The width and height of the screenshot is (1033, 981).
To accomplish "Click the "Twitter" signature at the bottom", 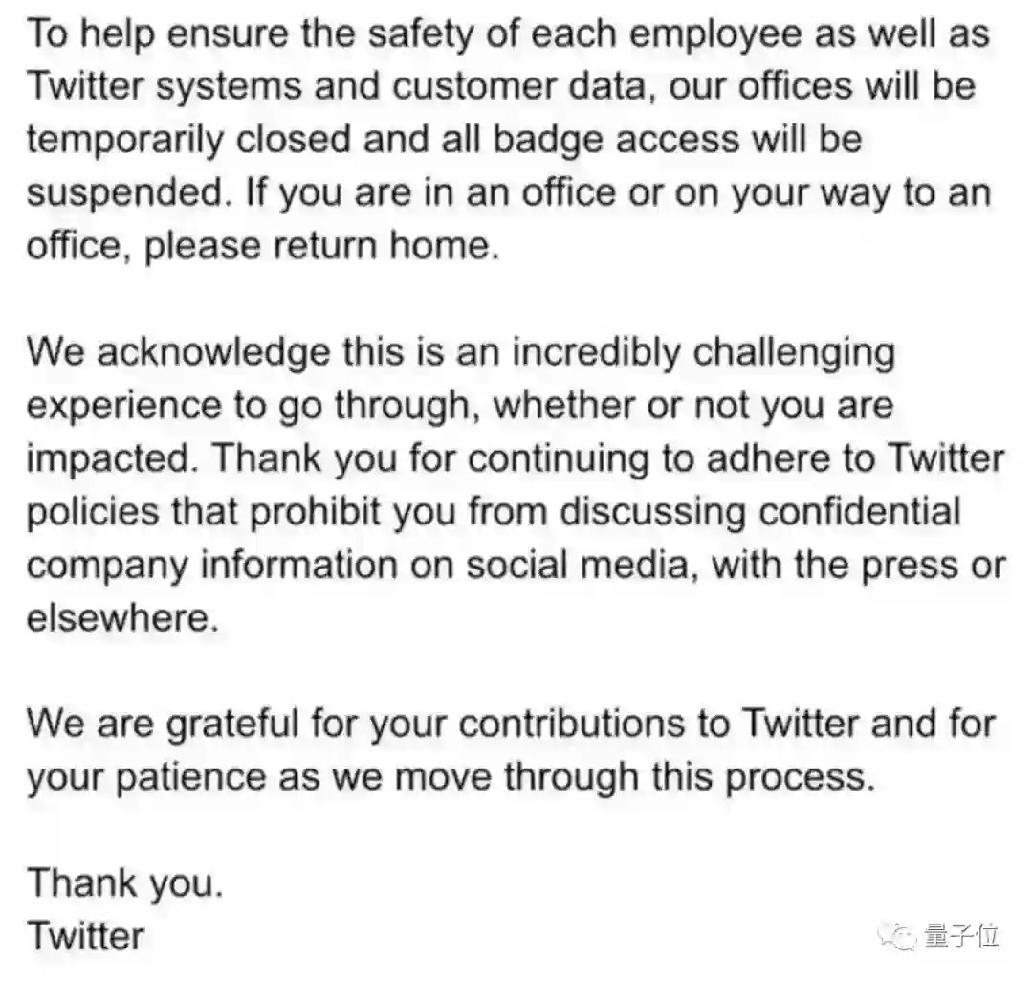I will [86, 935].
